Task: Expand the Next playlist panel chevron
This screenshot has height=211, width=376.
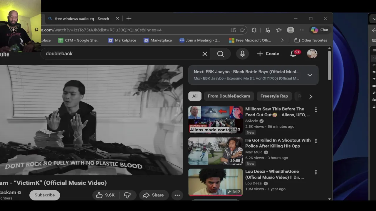Action: pyautogui.click(x=310, y=75)
